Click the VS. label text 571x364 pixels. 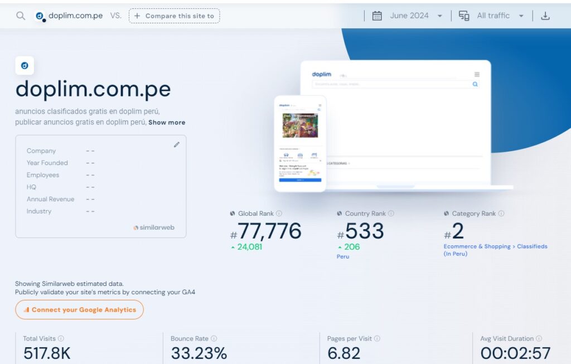(116, 16)
